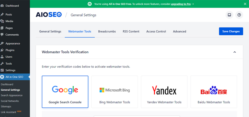Go to the Access Control tab
Viewport: 249px width, 117px height.
[x=156, y=31]
